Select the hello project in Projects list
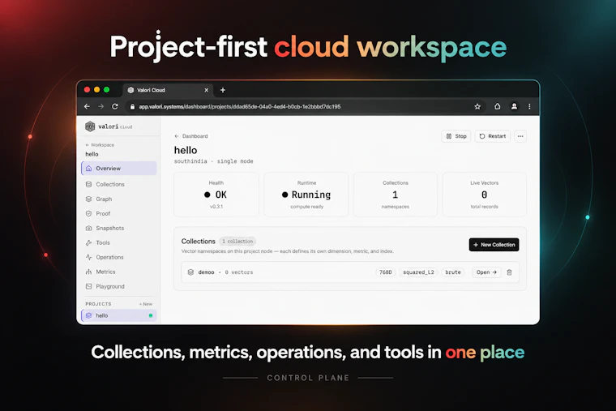The height and width of the screenshot is (411, 616). pyautogui.click(x=119, y=315)
